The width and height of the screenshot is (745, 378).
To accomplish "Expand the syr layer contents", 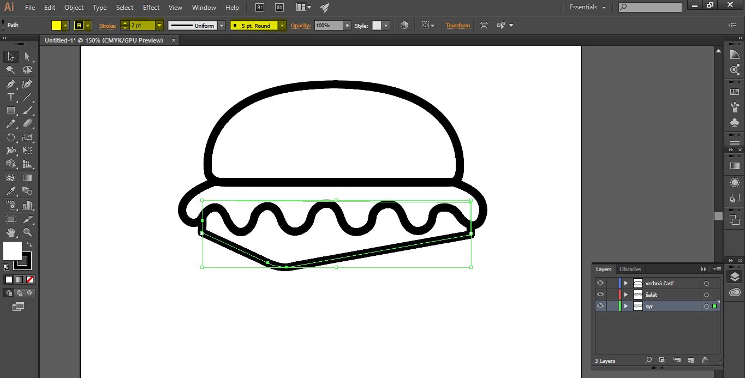I will coord(626,307).
